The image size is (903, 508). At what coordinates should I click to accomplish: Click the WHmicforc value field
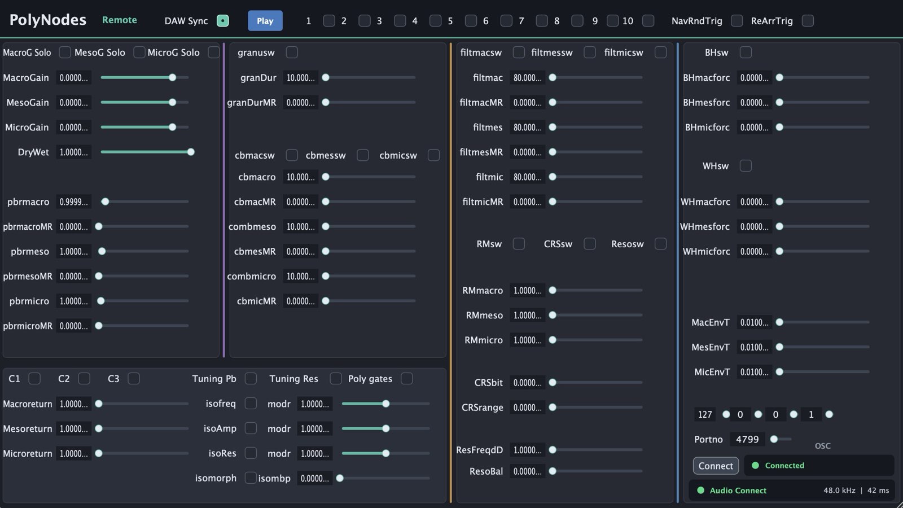(x=755, y=251)
